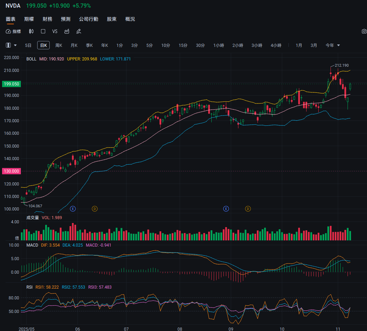
Task: Switch to the 圖表 tab
Action: tap(10, 19)
